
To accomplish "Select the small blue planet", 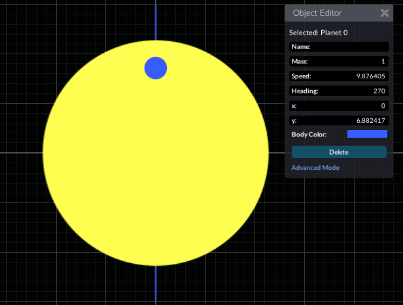I will coord(156,68).
